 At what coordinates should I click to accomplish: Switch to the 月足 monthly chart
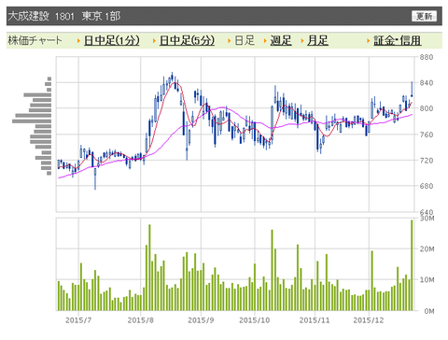317,40
